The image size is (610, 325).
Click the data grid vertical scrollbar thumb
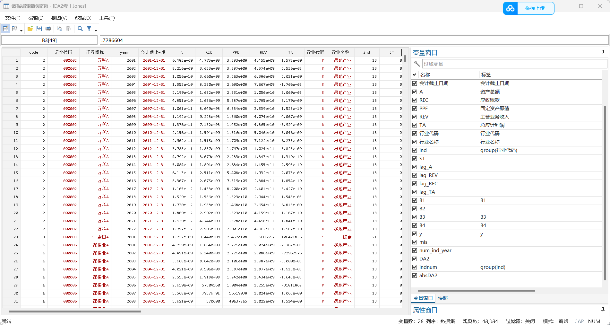(405, 59)
